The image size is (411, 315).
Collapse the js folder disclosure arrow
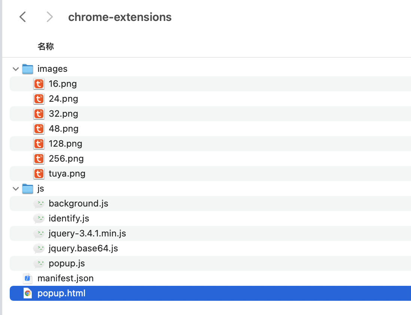[x=16, y=189]
